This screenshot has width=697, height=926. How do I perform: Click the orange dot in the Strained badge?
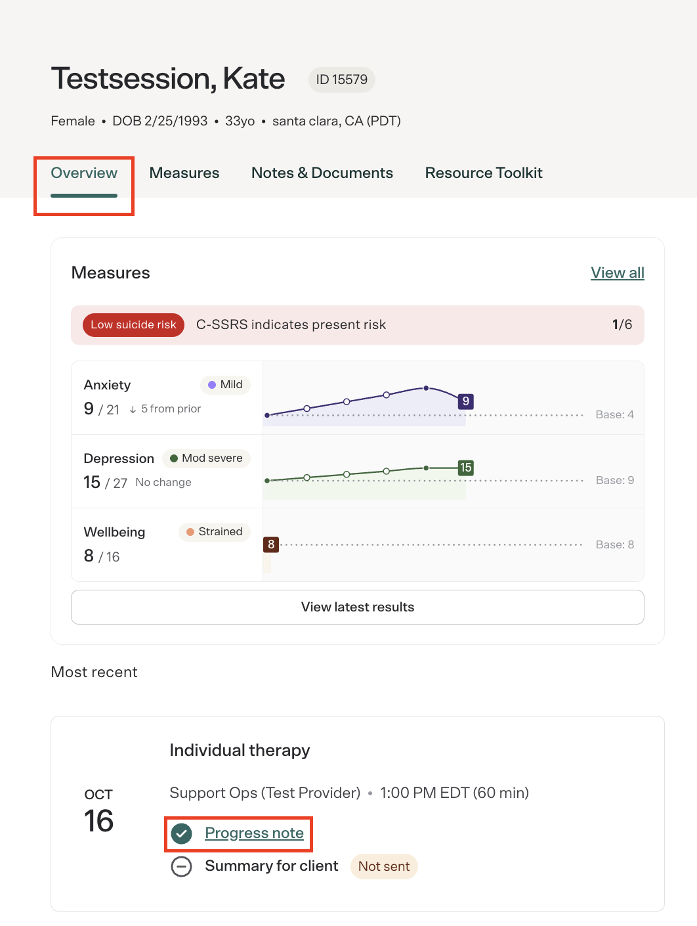[190, 532]
